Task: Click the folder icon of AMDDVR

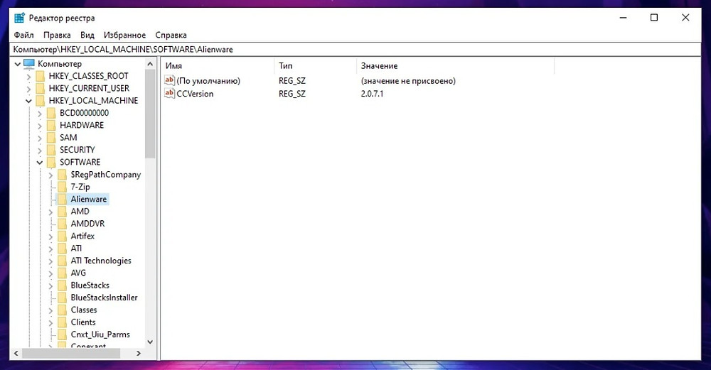Action: pos(62,223)
